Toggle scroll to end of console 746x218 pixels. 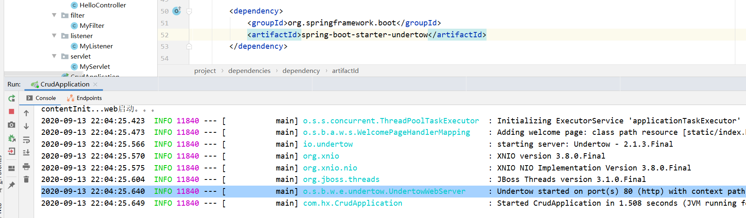click(26, 152)
